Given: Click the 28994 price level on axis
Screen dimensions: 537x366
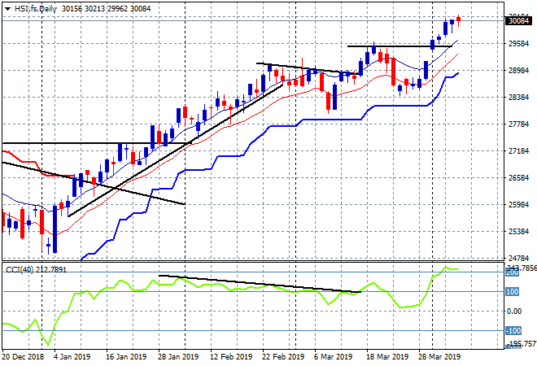Looking at the screenshot, I should (x=518, y=70).
